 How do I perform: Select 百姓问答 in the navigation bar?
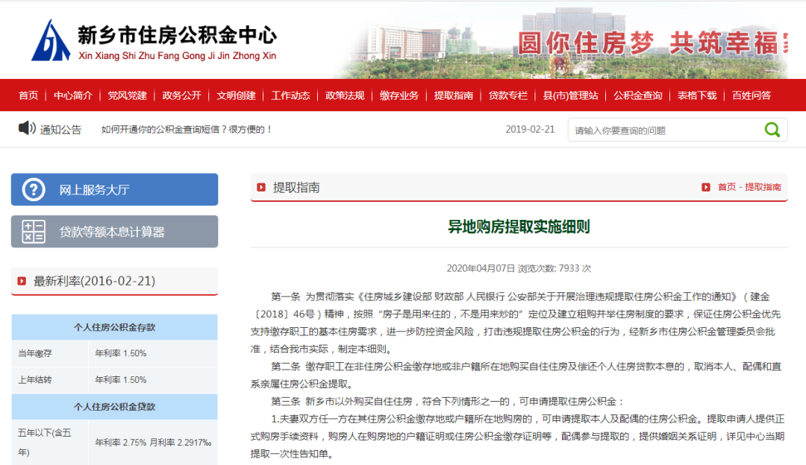pos(752,95)
